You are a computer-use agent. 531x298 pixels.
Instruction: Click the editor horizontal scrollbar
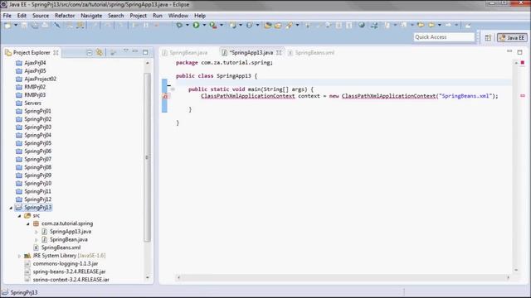coord(343,277)
